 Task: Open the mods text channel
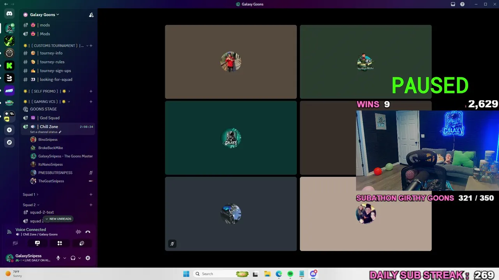[58, 25]
